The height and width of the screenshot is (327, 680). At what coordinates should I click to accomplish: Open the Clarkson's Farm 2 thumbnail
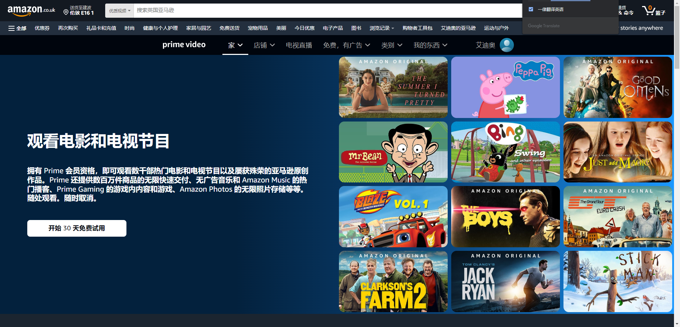coord(393,282)
